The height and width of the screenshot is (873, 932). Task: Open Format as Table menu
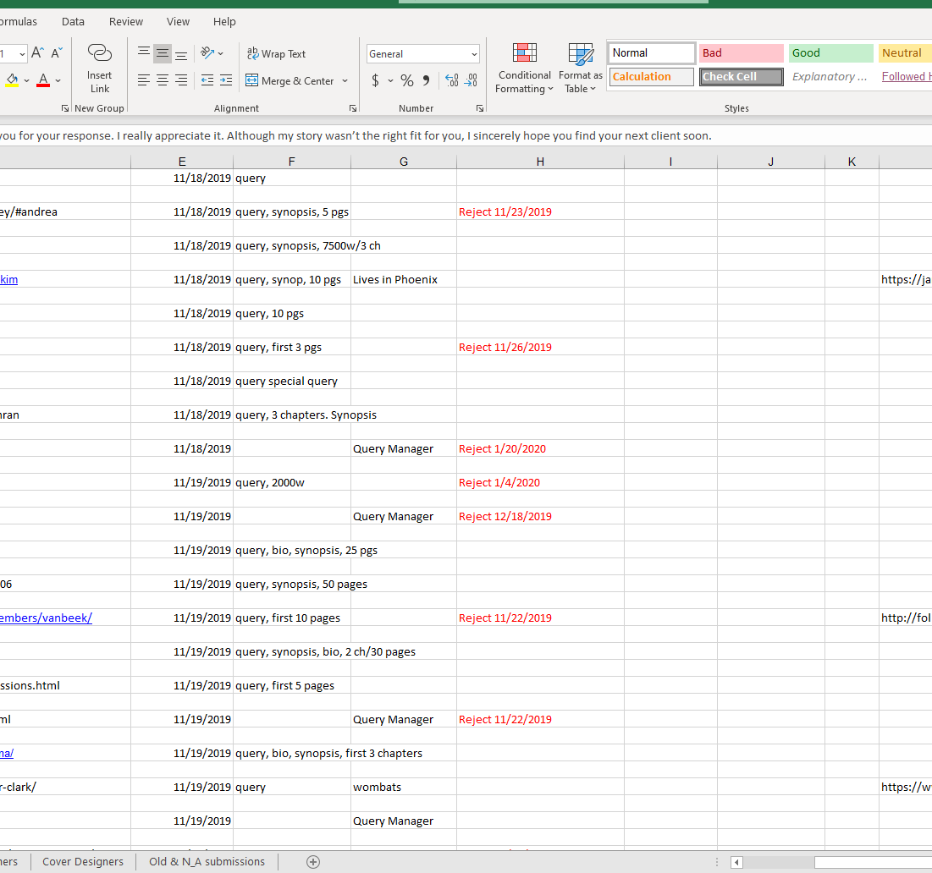[x=580, y=69]
